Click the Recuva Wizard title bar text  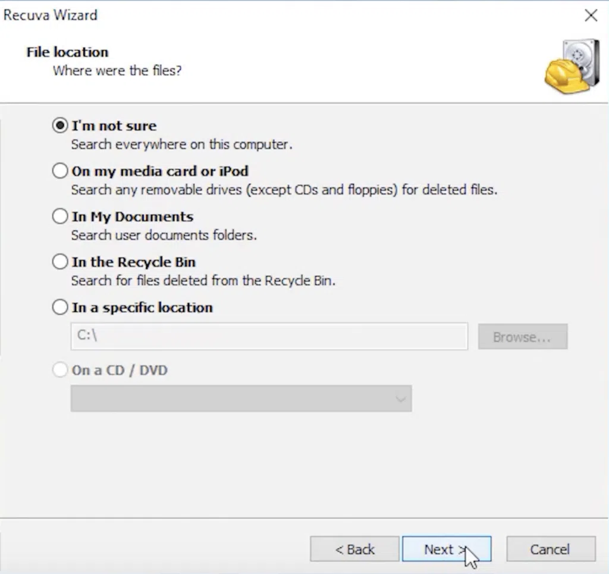pos(50,15)
